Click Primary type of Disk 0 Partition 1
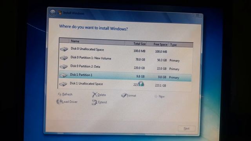The height and width of the screenshot is (141, 251). (175, 61)
